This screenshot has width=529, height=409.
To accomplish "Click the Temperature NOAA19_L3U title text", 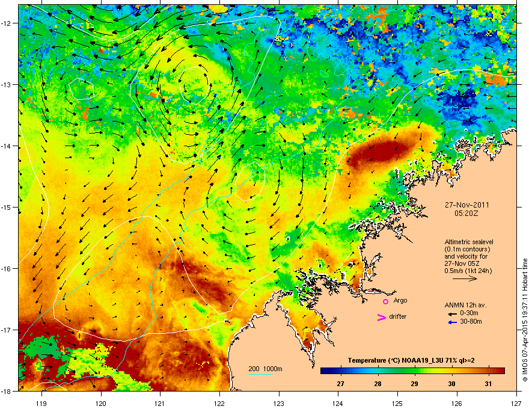I will [x=411, y=360].
